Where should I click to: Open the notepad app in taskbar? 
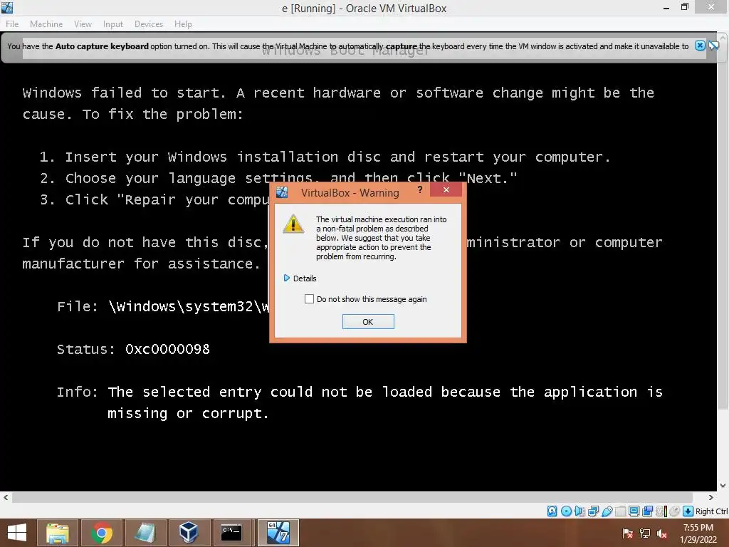click(145, 533)
